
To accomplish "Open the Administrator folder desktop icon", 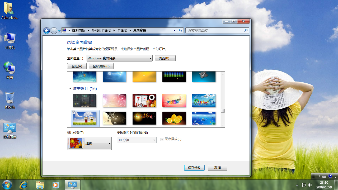I will [10, 11].
